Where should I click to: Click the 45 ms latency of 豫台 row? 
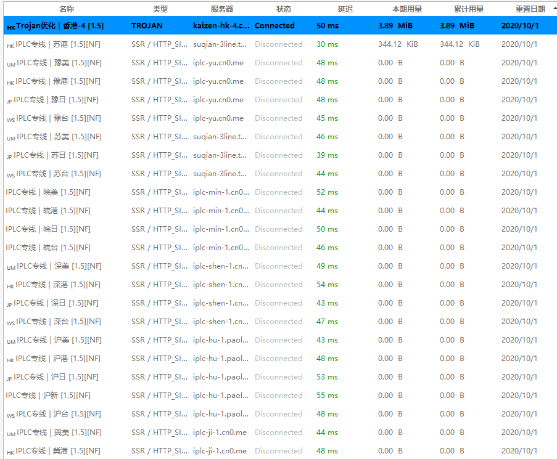click(x=327, y=118)
